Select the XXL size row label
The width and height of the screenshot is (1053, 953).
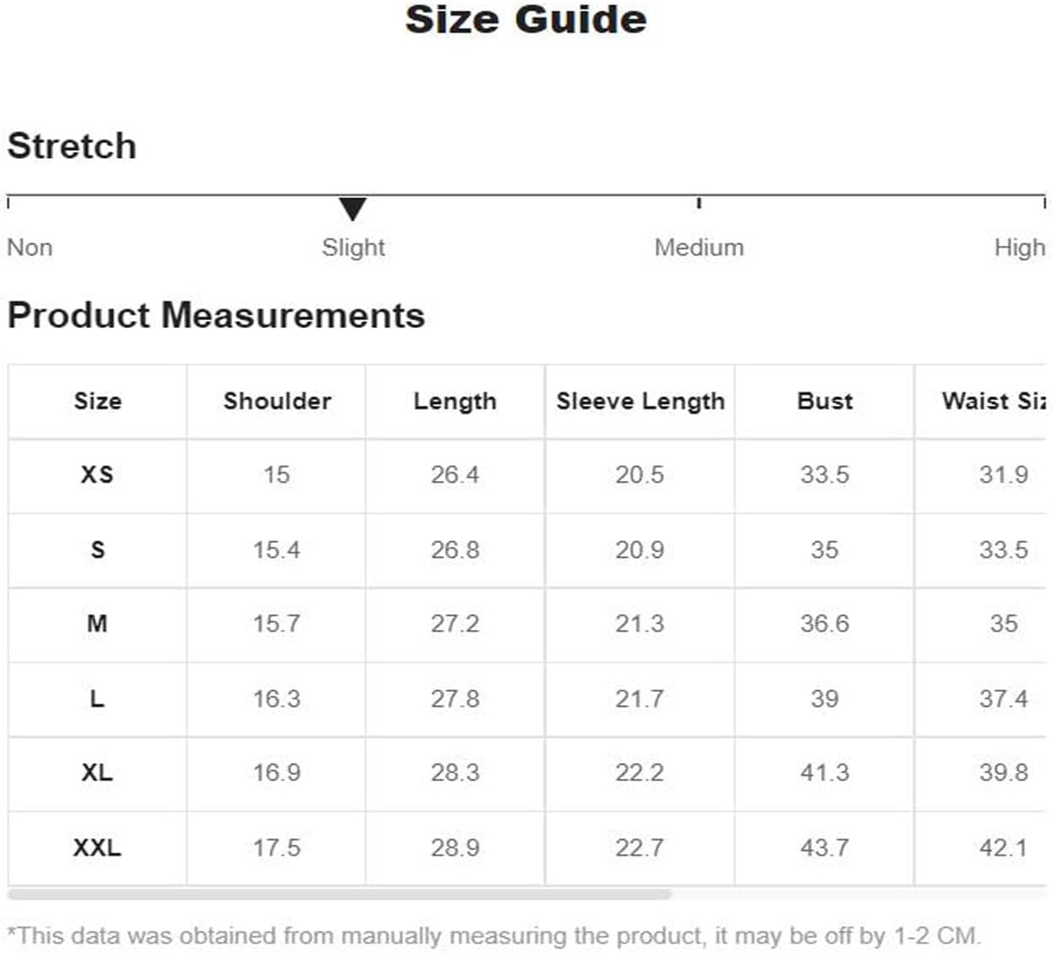(97, 847)
